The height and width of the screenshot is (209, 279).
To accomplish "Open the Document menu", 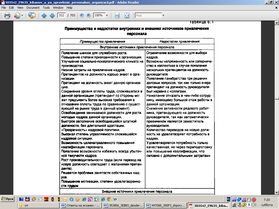I will [x=33, y=8].
